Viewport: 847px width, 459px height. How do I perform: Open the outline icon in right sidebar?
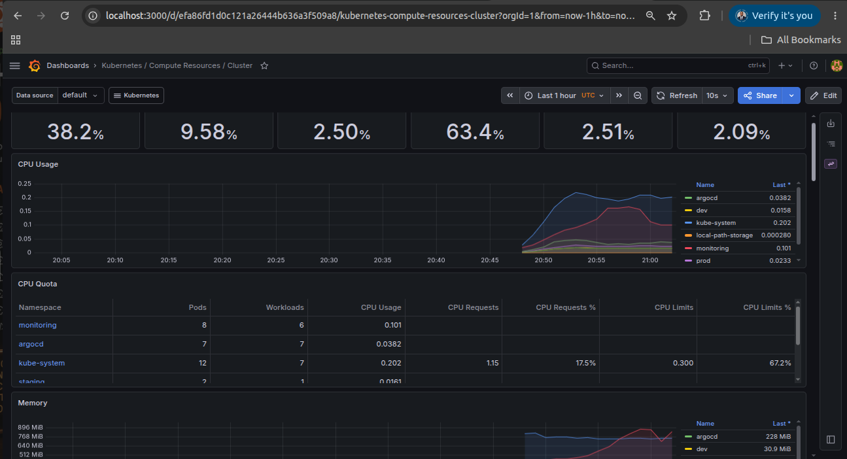[x=831, y=143]
